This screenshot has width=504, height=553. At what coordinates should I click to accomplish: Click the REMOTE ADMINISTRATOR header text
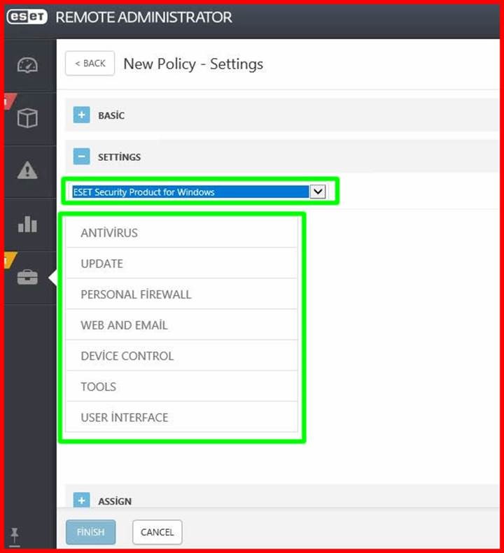click(143, 17)
